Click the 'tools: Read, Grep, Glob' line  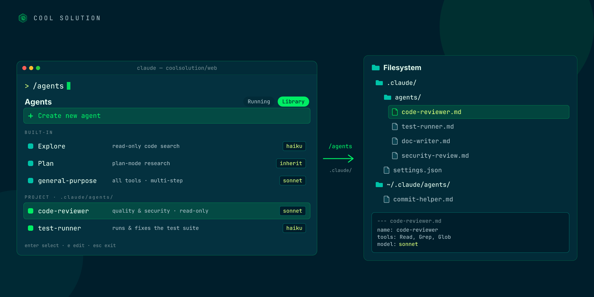coord(414,237)
